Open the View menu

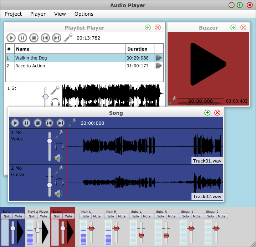tap(60, 14)
